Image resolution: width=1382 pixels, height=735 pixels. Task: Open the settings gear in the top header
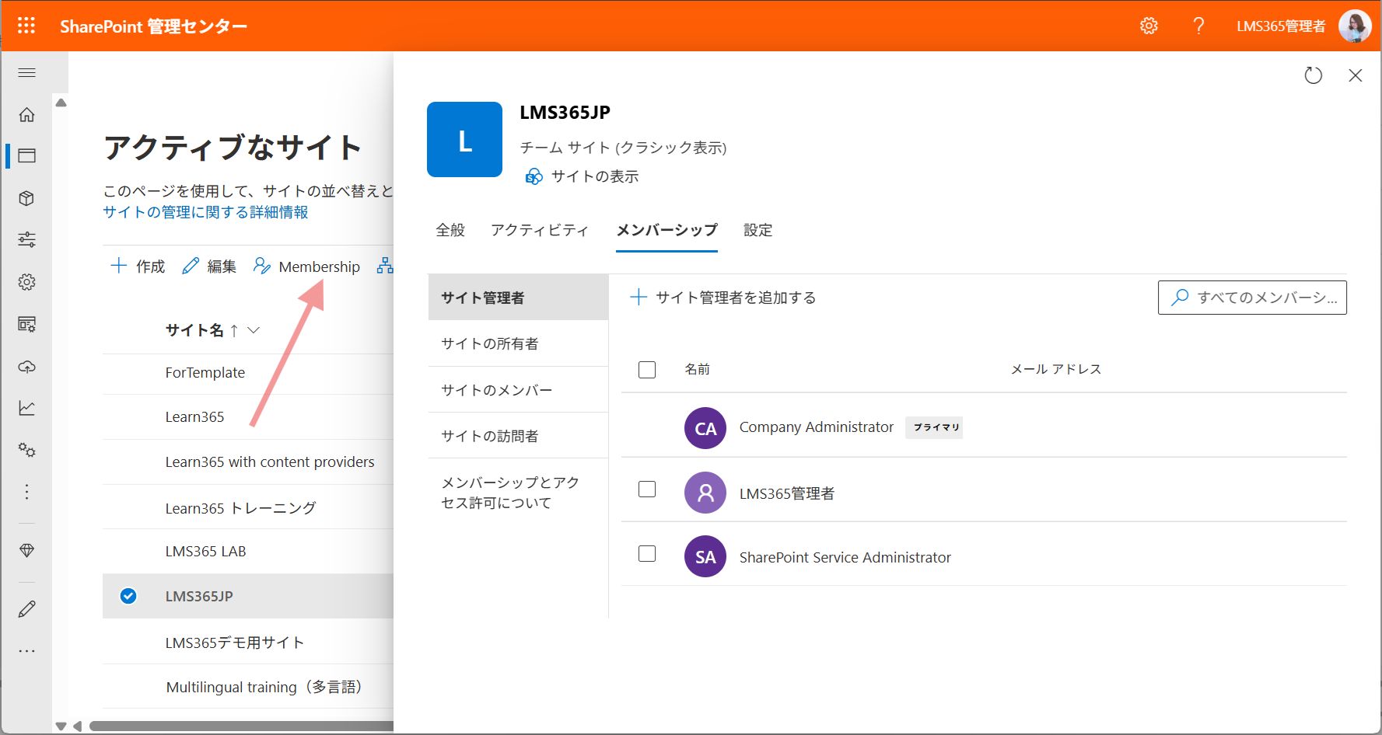click(x=1149, y=26)
